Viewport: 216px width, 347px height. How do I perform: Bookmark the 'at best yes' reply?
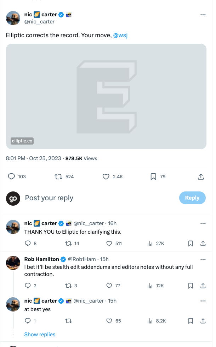(191, 321)
